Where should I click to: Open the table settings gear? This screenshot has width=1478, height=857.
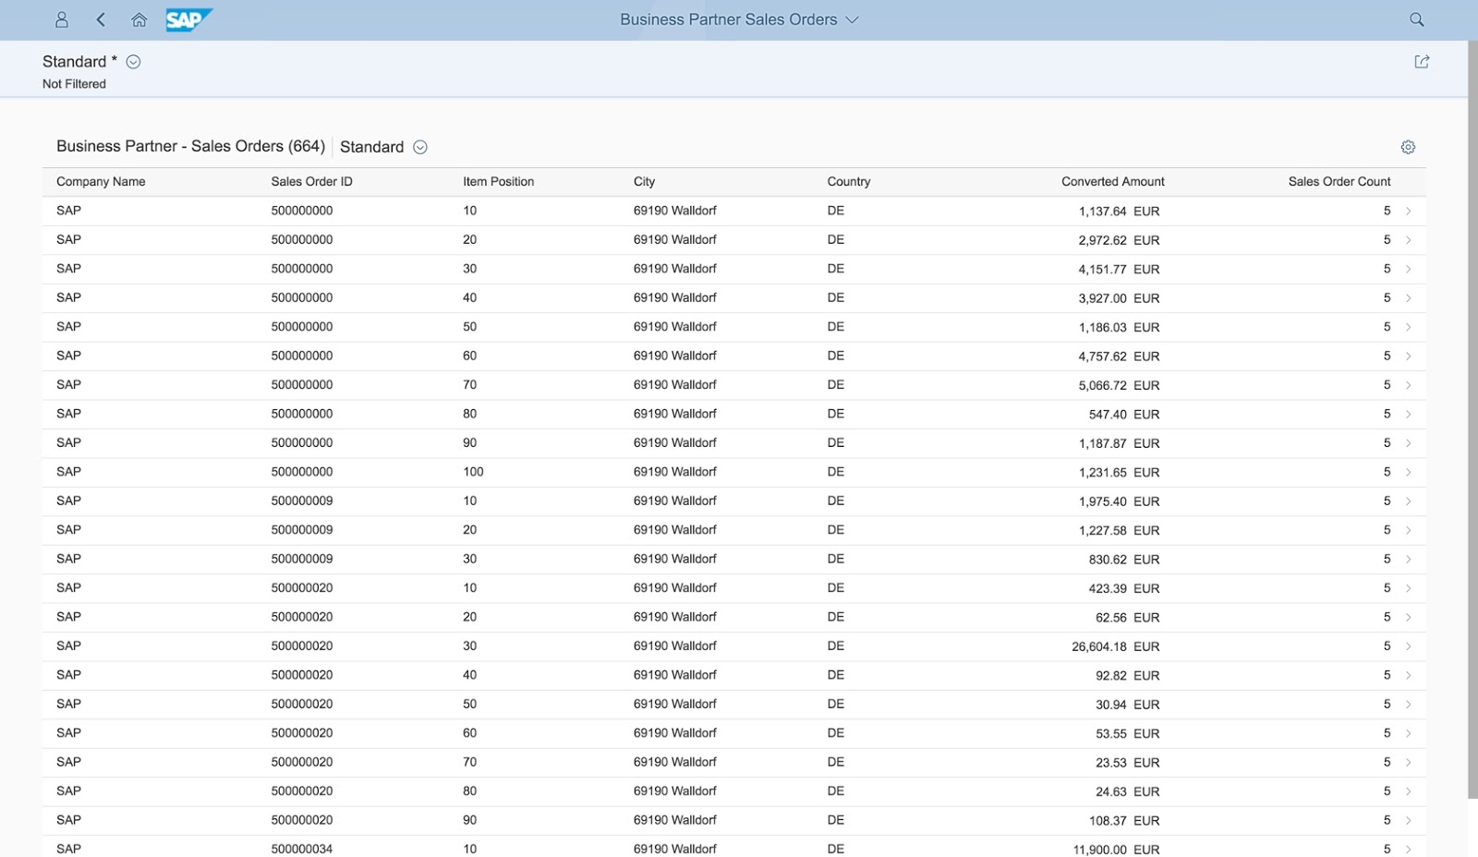pos(1408,146)
